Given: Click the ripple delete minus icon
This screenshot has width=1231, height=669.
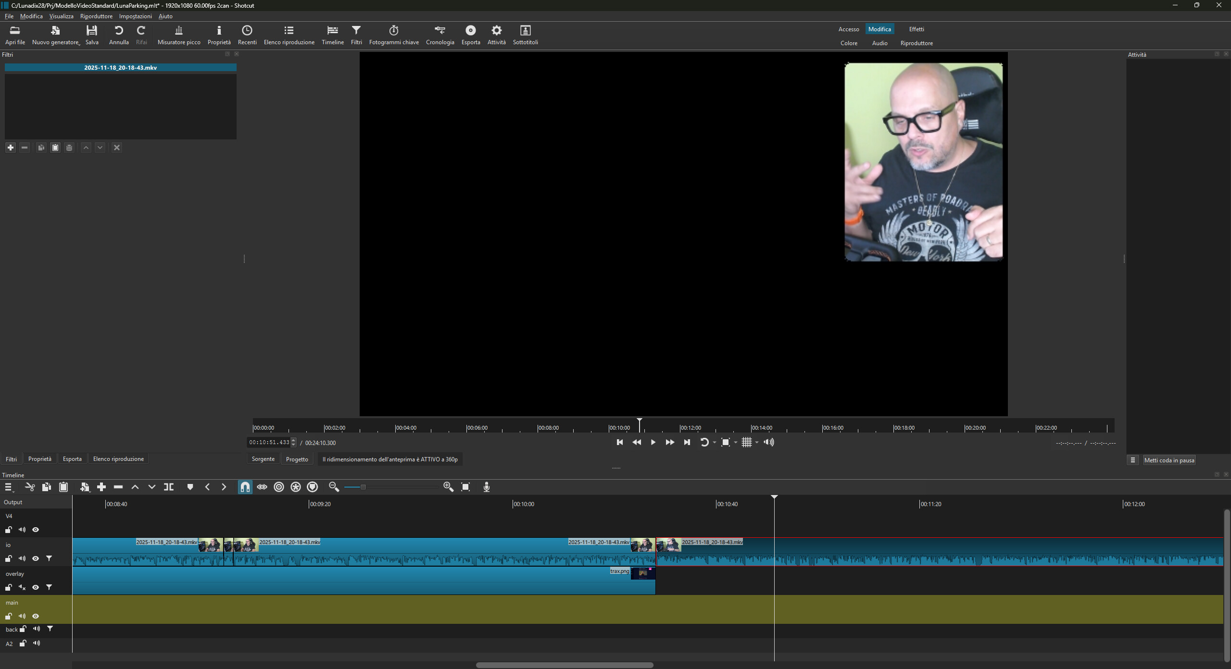Looking at the screenshot, I should click(x=118, y=487).
